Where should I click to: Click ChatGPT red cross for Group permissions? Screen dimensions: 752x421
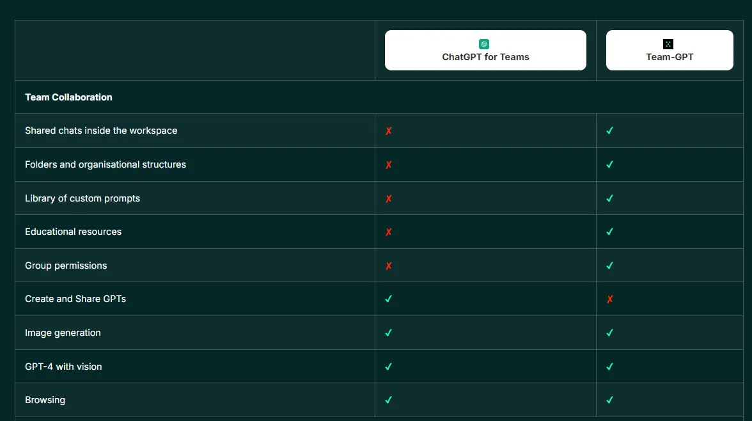tap(389, 266)
